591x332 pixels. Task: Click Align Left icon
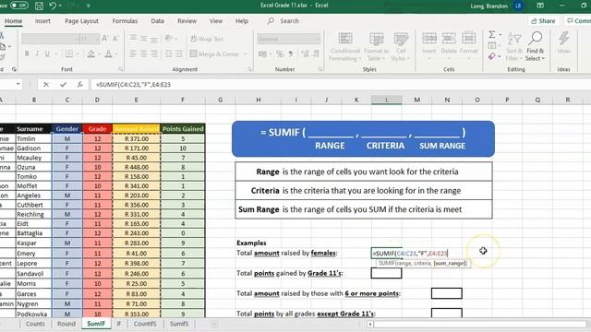[x=133, y=53]
